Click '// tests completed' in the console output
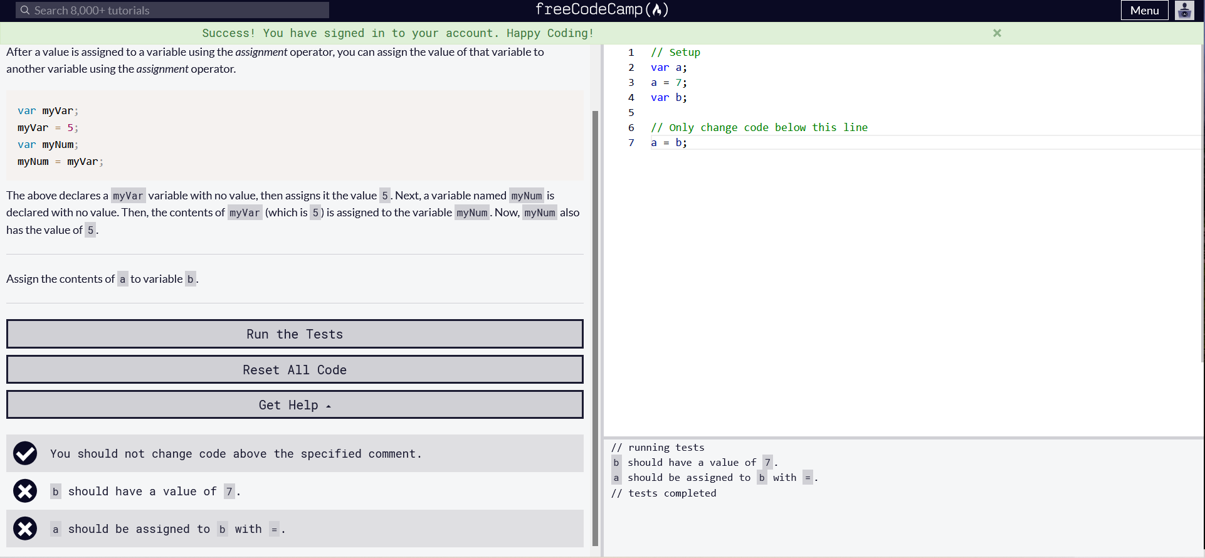Image resolution: width=1205 pixels, height=558 pixels. tap(663, 493)
